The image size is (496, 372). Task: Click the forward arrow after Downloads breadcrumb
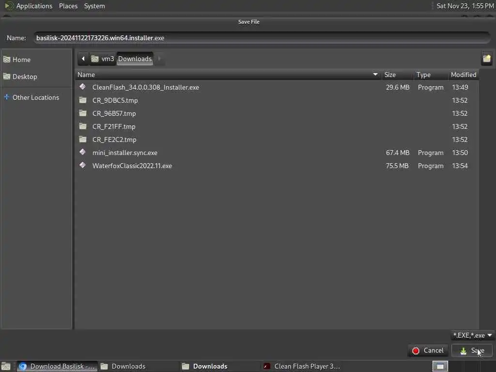(x=159, y=59)
